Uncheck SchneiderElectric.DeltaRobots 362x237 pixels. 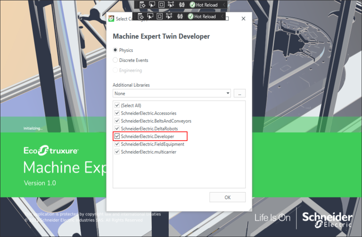[x=117, y=129]
